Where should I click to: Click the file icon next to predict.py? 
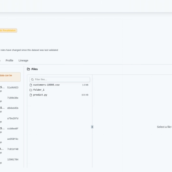[x=31, y=95]
